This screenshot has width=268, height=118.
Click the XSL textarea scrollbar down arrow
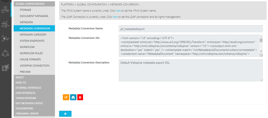pos(261,51)
